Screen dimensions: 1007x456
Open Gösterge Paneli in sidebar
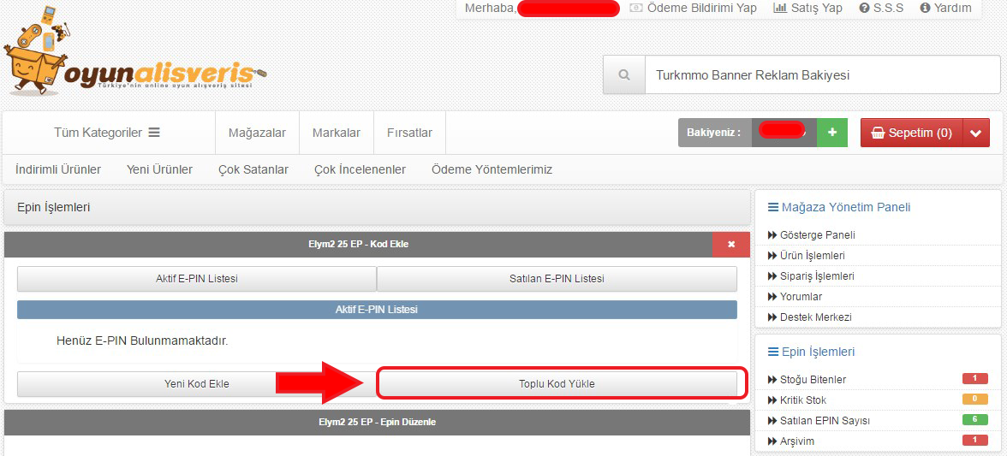(811, 235)
